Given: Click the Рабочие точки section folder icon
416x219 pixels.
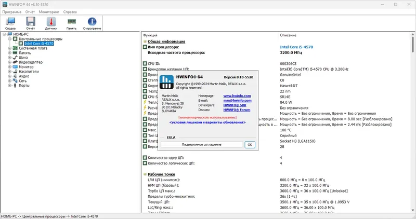Looking at the screenshot, I should click(145, 174).
